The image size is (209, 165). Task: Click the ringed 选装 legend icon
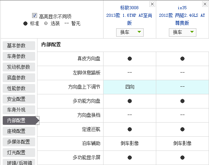click(46, 24)
